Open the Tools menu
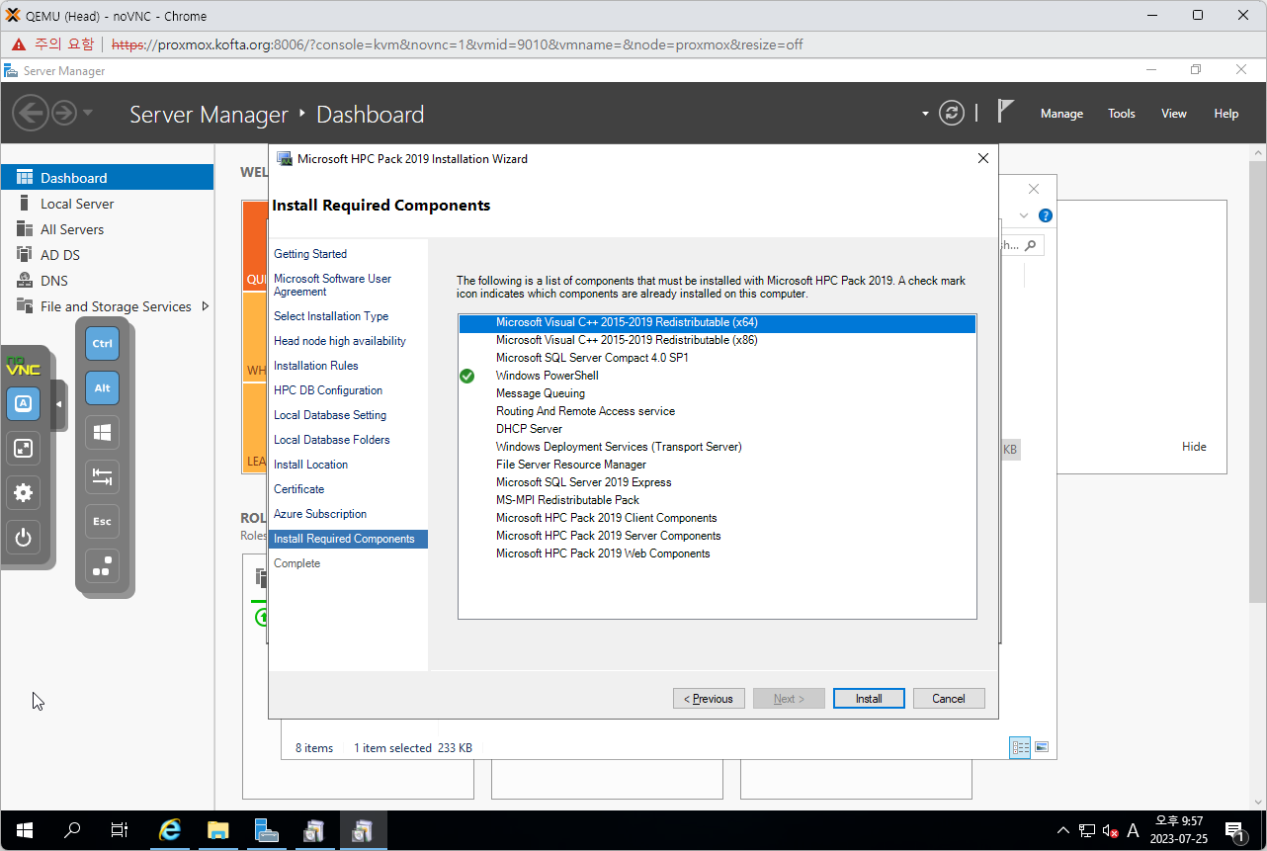Image resolution: width=1267 pixels, height=851 pixels. click(1121, 114)
